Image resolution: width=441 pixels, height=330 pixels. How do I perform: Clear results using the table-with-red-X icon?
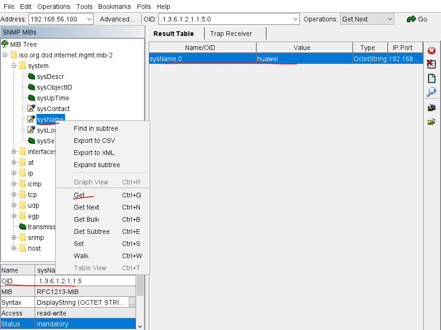pos(431,64)
